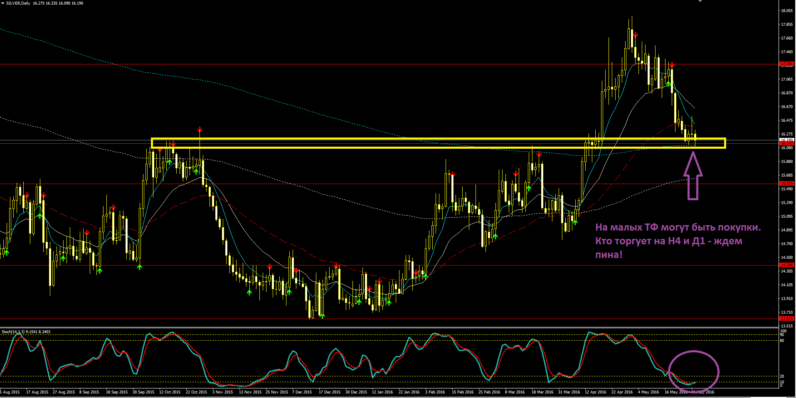Viewport: 796px width, 398px height.
Task: Click the 8 Mar 2016 date label
Action: click(x=515, y=392)
